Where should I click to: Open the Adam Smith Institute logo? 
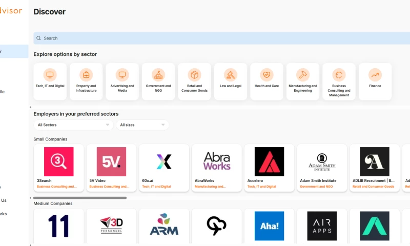click(322, 162)
